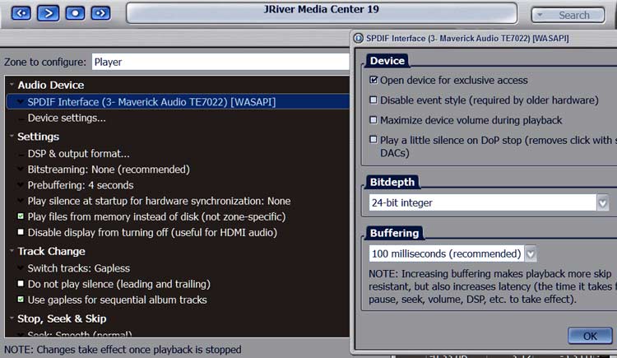Open the Buffering dropdown
This screenshot has height=358, width=617.
(x=531, y=253)
